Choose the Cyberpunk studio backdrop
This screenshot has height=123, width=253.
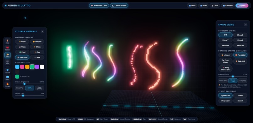pos(225,96)
